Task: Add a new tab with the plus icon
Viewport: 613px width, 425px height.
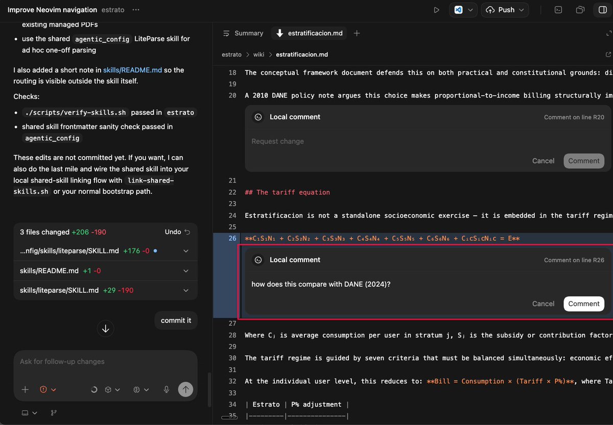Action: pyautogui.click(x=357, y=33)
